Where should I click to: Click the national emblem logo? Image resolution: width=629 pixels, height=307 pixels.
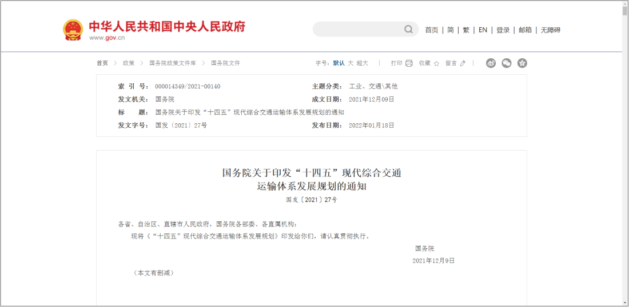pyautogui.click(x=73, y=30)
